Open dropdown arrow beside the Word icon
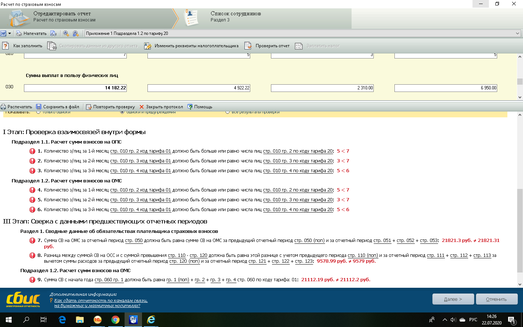Viewport: 523px width, 327px height. [9, 33]
